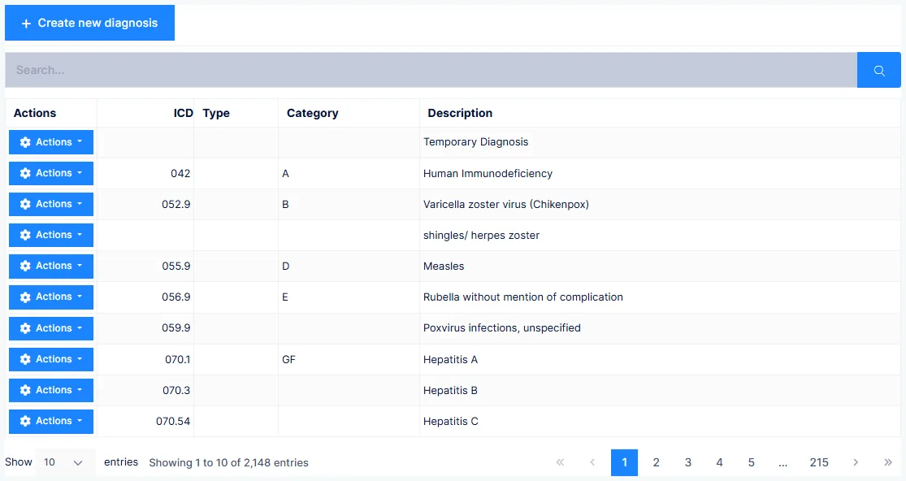
Task: Click ICD code 055.9
Action: click(176, 266)
